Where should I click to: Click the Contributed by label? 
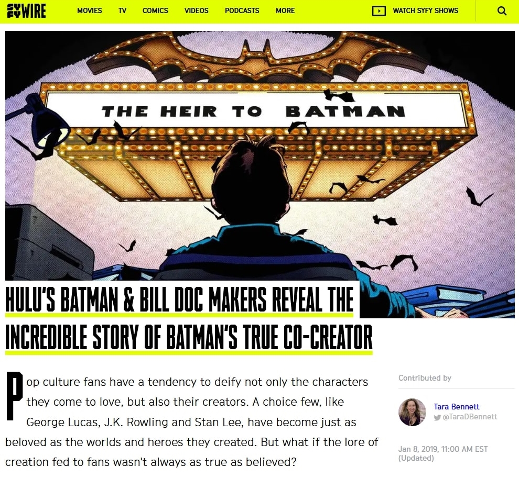pos(425,378)
